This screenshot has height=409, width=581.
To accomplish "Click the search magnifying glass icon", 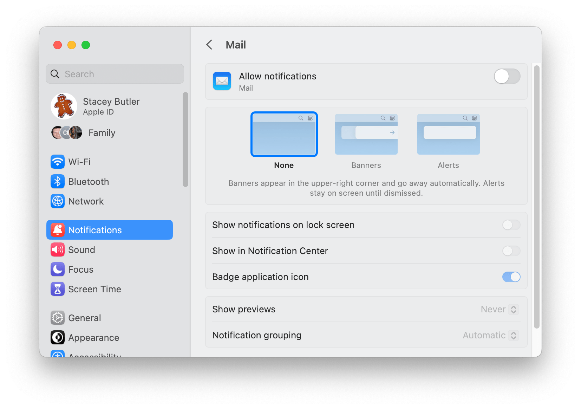I will coord(55,74).
